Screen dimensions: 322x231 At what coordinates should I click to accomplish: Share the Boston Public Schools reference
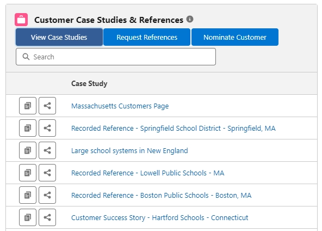click(x=47, y=195)
